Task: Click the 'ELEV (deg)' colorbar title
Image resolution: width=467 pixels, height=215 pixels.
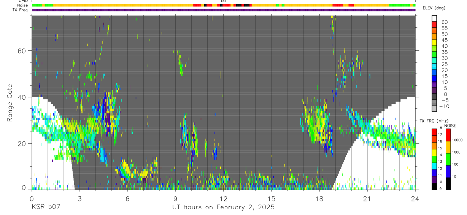Action: (x=434, y=8)
